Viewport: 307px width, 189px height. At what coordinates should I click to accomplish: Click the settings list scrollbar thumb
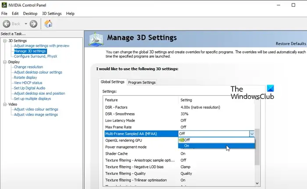[257, 147]
